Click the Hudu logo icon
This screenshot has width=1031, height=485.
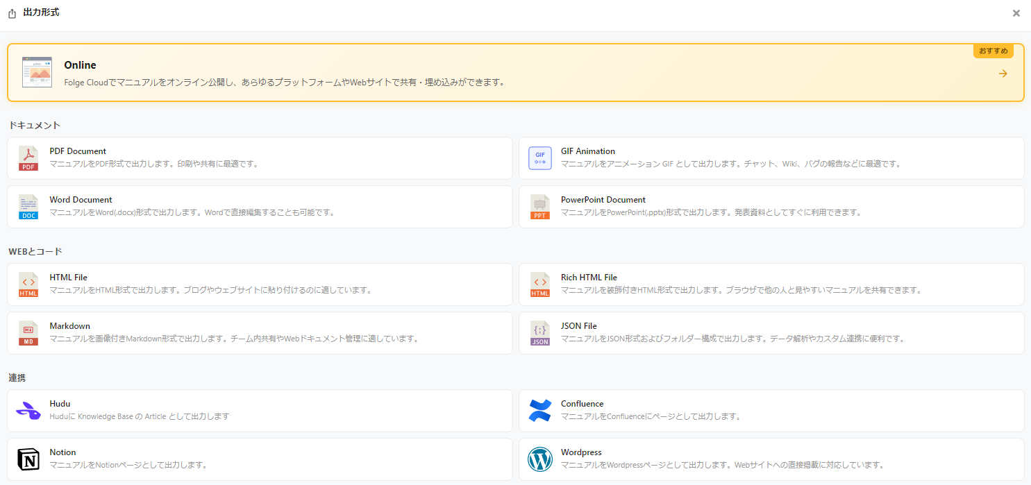click(28, 411)
